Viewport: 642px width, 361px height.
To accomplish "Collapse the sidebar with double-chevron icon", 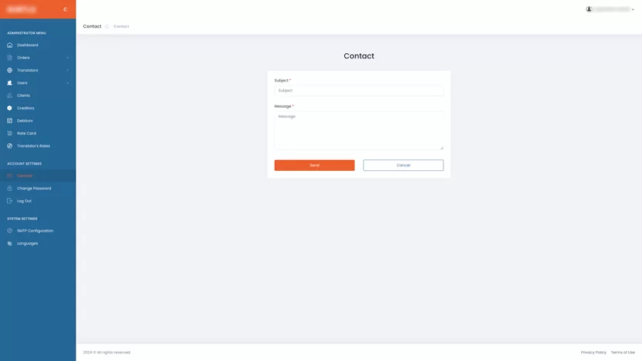I will (65, 9).
